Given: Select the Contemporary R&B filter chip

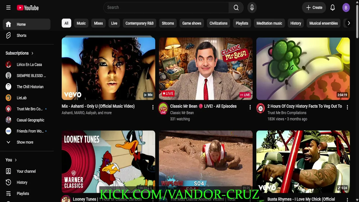Looking at the screenshot, I should click(139, 23).
